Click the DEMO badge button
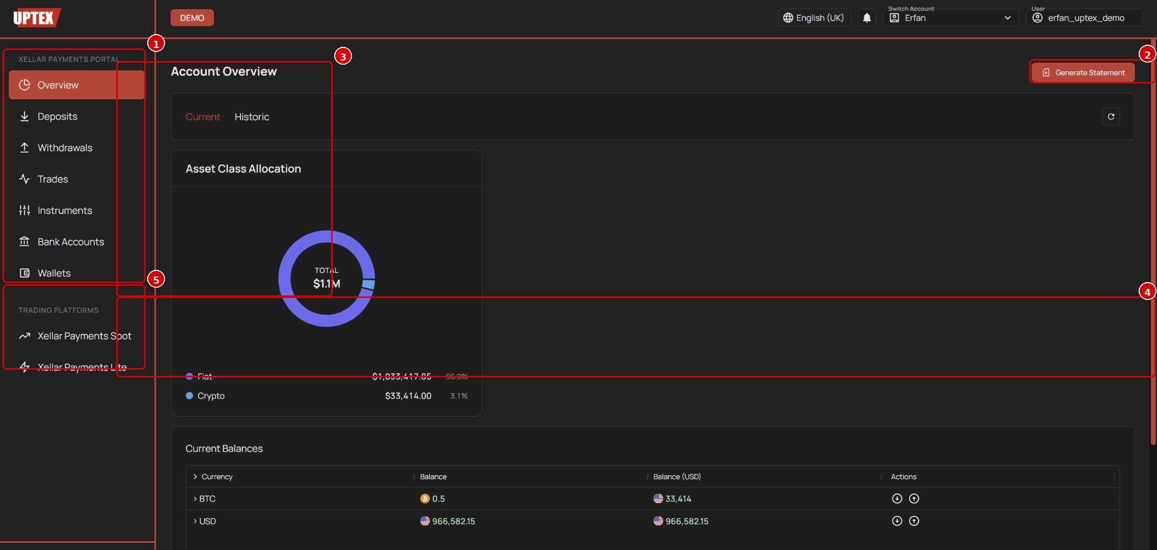This screenshot has height=550, width=1157. tap(192, 18)
